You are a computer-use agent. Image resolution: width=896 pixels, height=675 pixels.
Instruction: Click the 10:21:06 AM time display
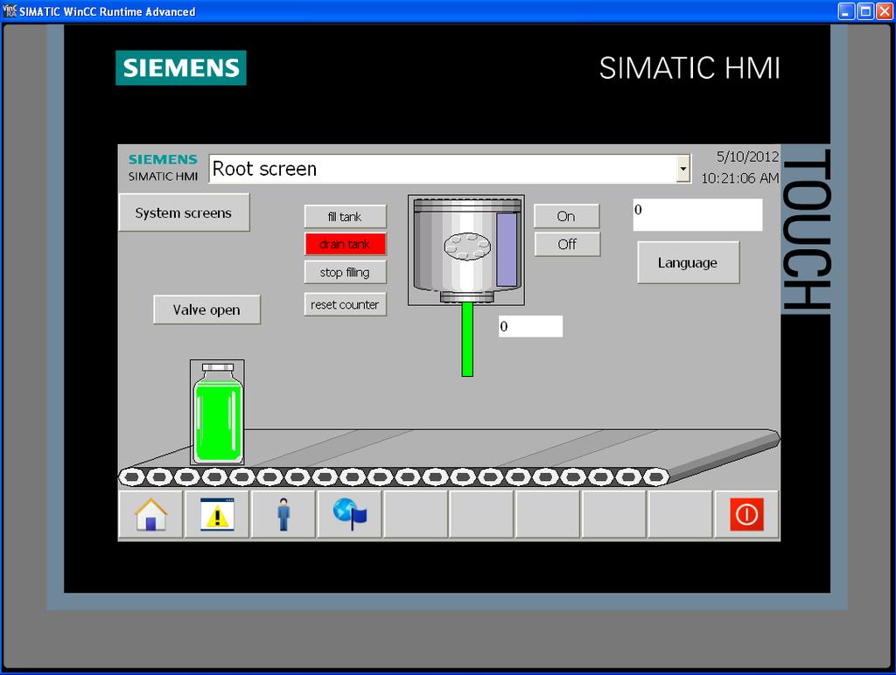pyautogui.click(x=740, y=178)
